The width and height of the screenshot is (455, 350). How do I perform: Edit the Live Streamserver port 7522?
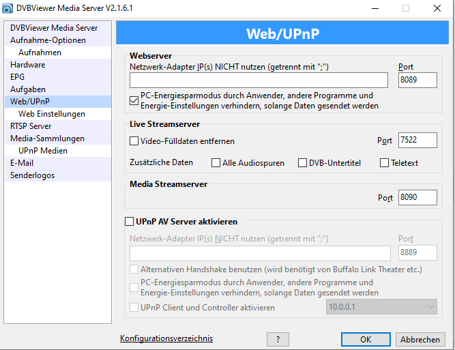click(417, 140)
